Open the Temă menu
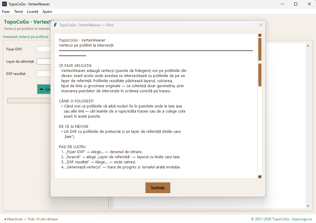The image size is (316, 223). click(x=18, y=12)
